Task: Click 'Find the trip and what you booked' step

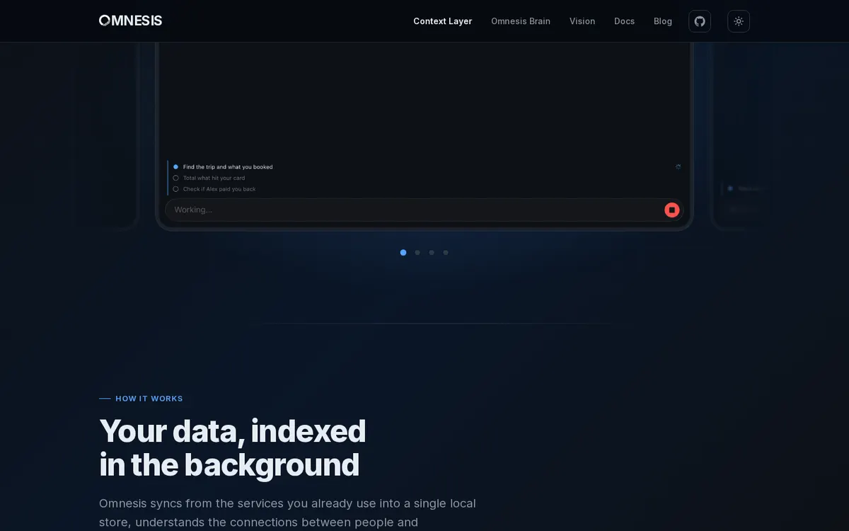Action: (228, 167)
